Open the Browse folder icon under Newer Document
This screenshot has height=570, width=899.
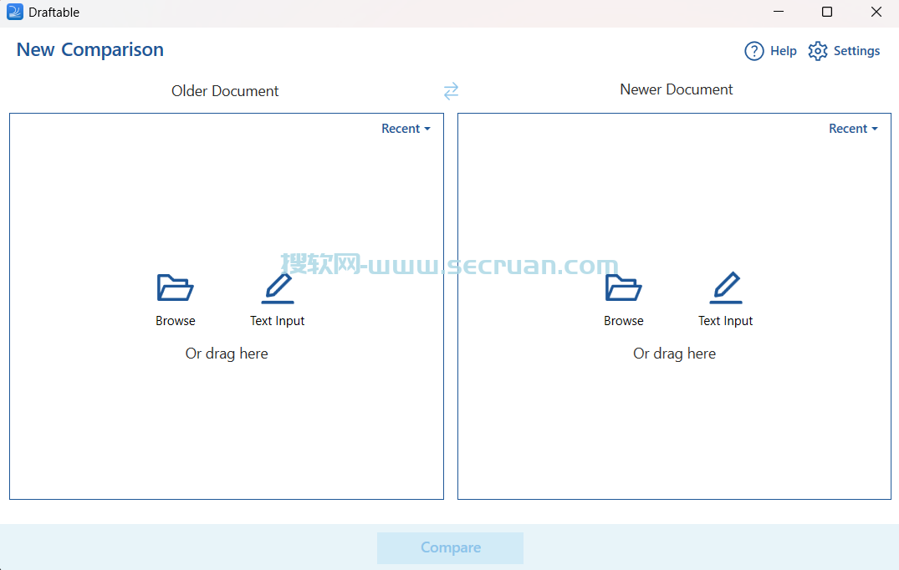623,288
